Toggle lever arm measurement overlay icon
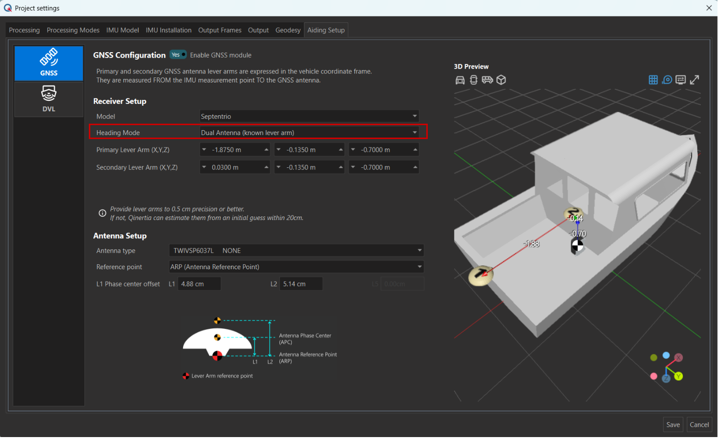 click(x=667, y=80)
